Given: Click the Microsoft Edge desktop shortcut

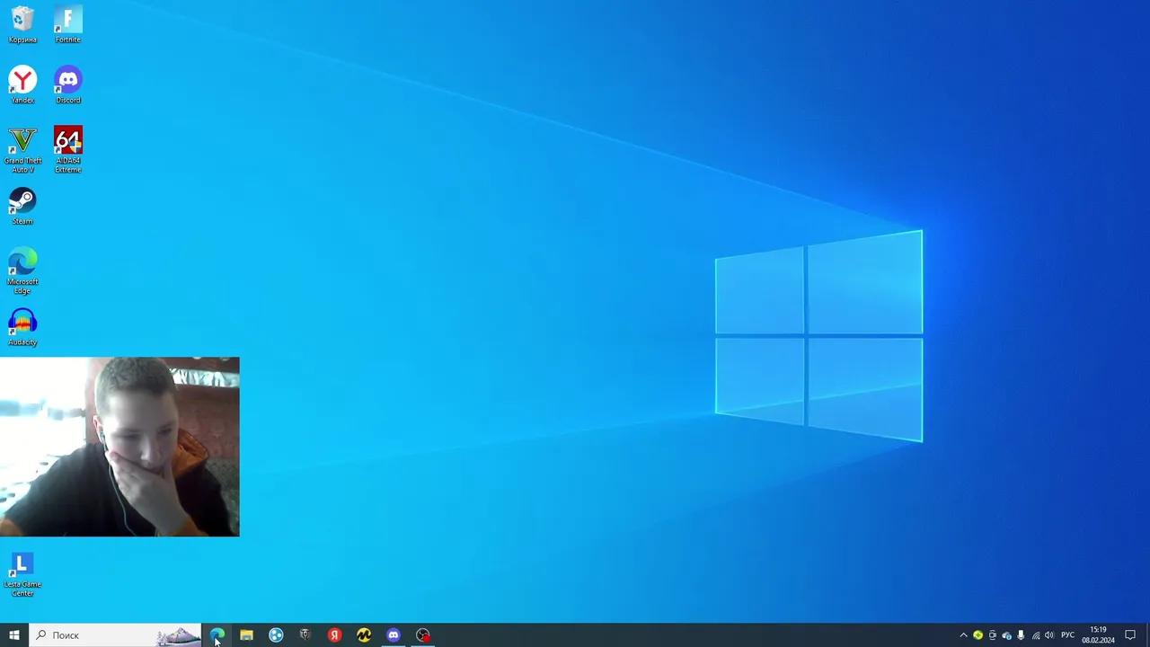Looking at the screenshot, I should pyautogui.click(x=22, y=267).
